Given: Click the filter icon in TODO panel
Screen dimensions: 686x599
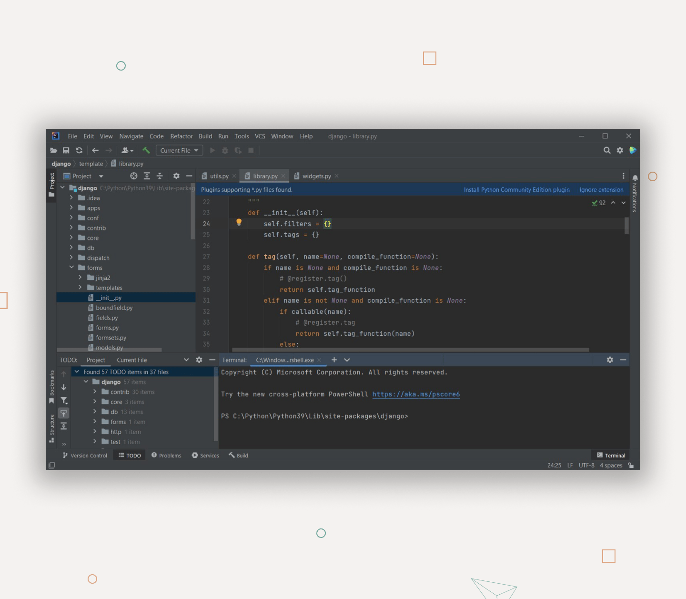Looking at the screenshot, I should coord(64,401).
